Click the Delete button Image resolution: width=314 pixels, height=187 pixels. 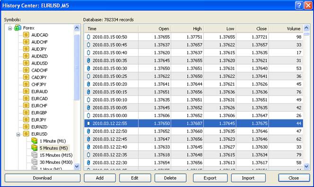click(170, 178)
